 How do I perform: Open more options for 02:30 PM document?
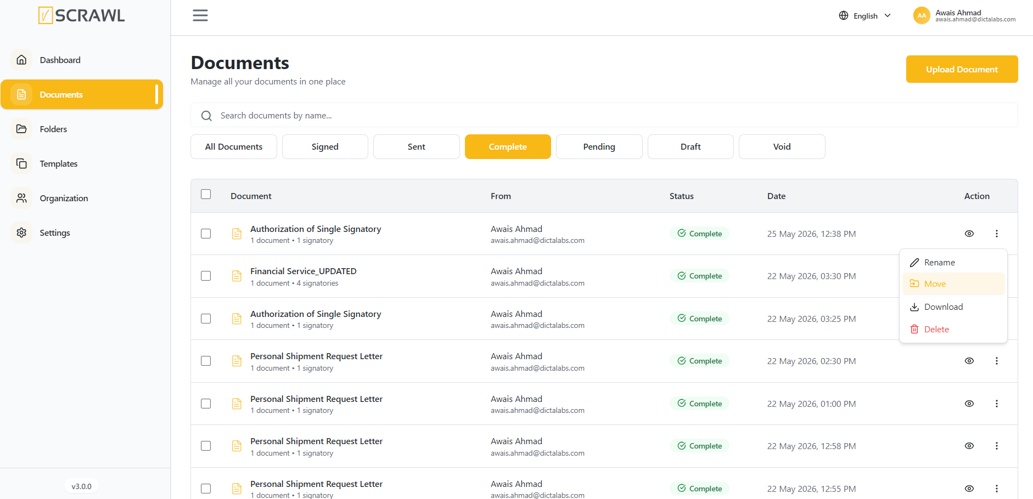coord(997,361)
